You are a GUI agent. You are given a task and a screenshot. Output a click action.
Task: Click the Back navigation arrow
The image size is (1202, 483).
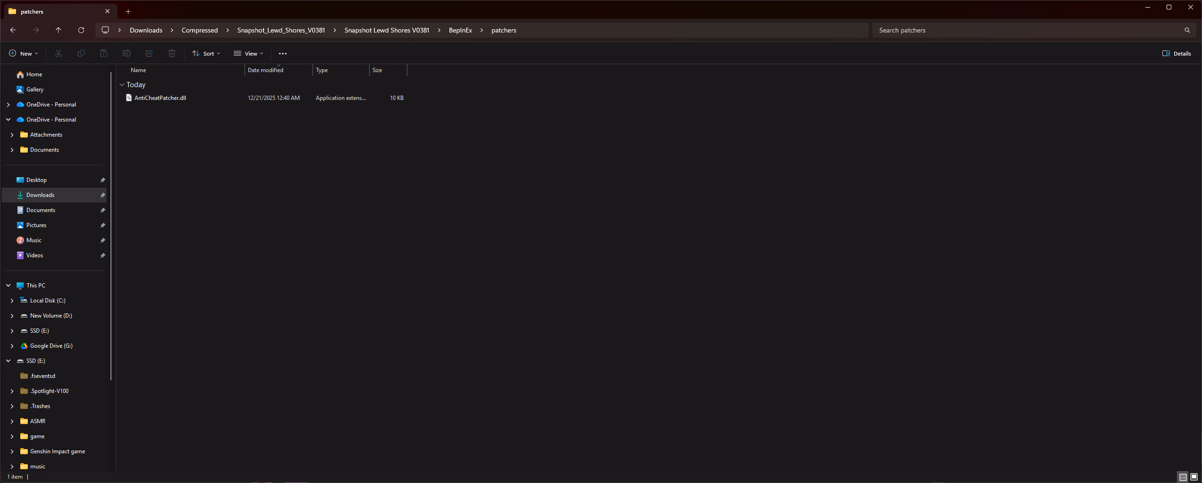coord(13,30)
